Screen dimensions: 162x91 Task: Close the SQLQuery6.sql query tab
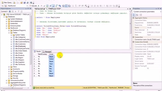pyautogui.click(x=130, y=9)
